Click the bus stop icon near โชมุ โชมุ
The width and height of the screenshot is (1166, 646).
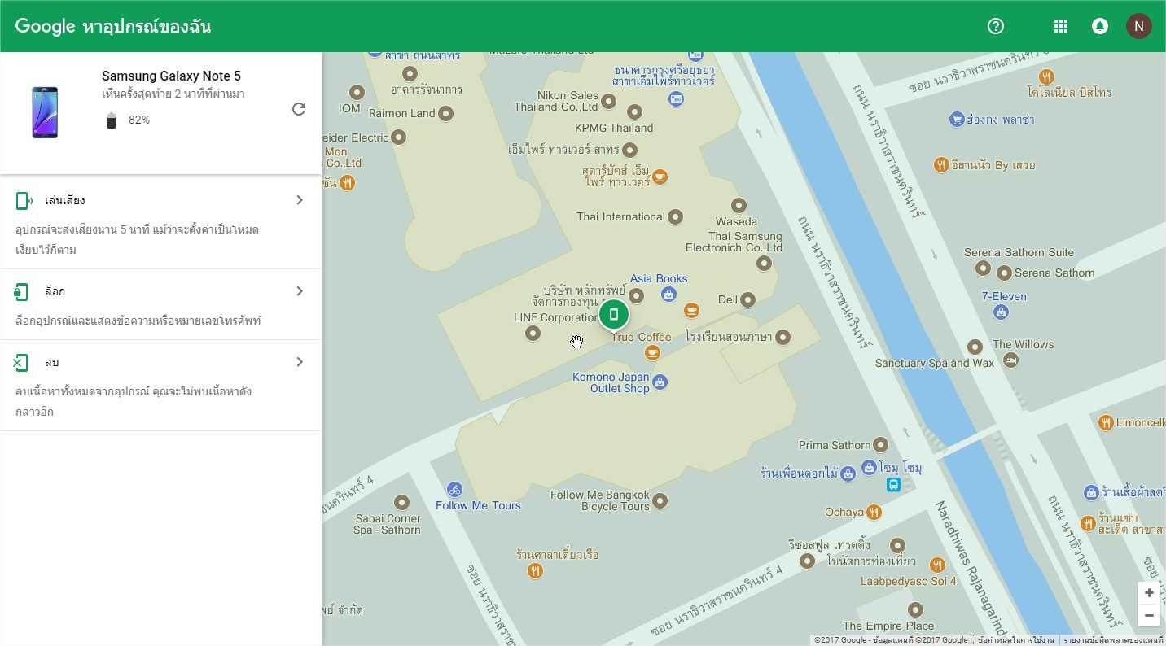pos(893,485)
